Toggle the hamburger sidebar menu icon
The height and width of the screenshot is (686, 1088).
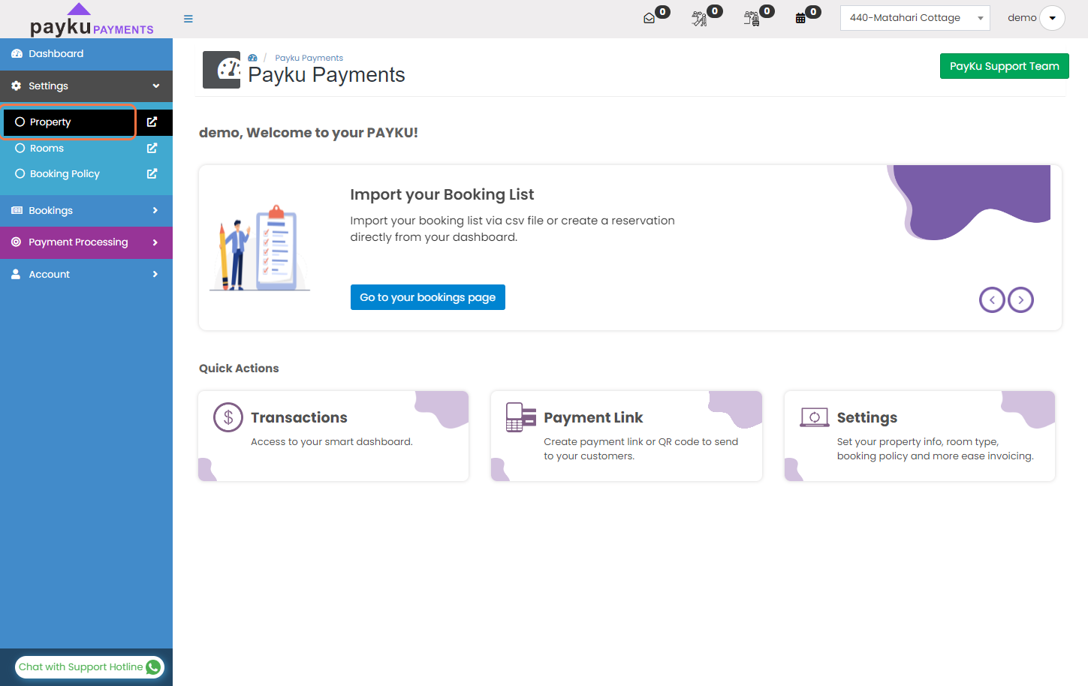188,19
